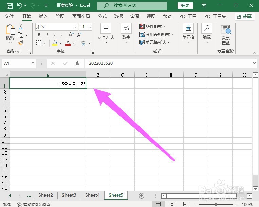Click the Select All corner triangle

[6, 75]
